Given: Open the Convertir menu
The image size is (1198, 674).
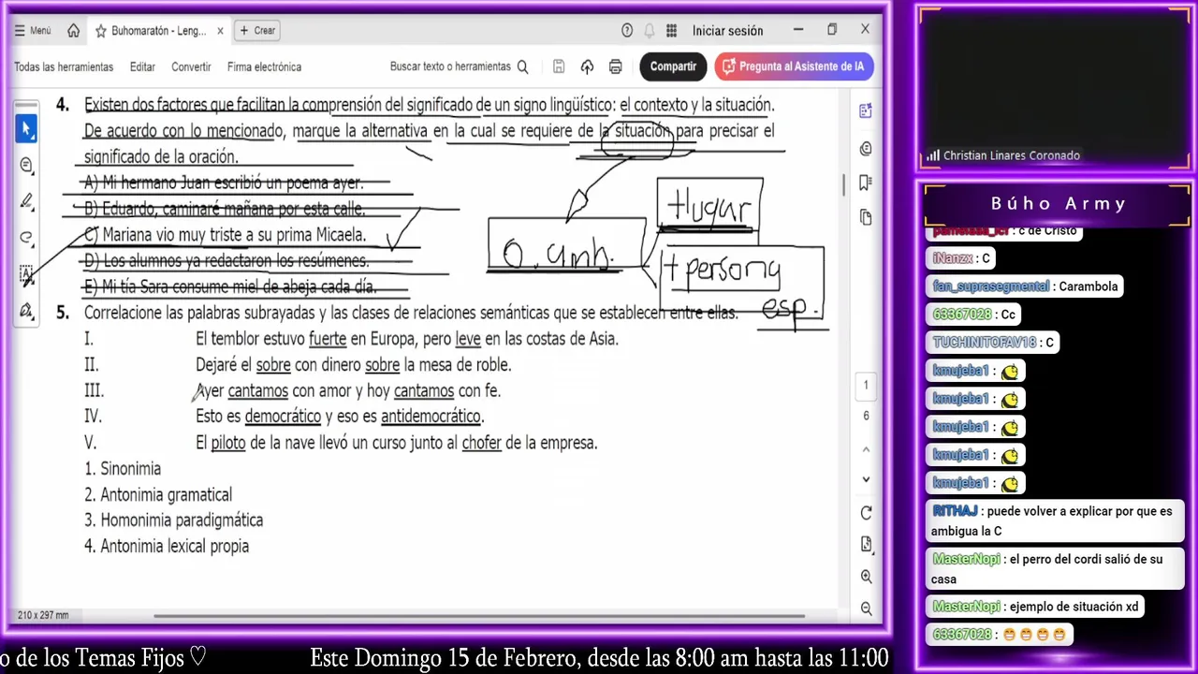Looking at the screenshot, I should (x=191, y=66).
